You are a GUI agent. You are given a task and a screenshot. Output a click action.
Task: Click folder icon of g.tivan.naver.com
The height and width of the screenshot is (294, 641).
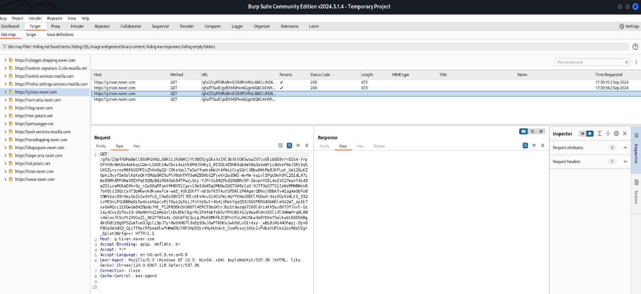tap(11, 92)
